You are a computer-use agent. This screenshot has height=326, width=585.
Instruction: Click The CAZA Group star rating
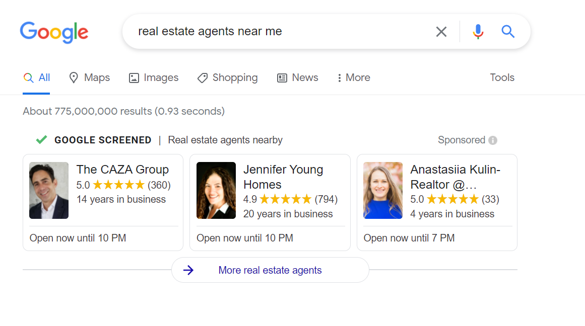118,185
